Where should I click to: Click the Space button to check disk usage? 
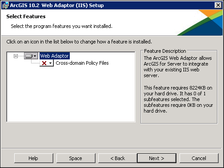pyautogui.click(x=76, y=158)
